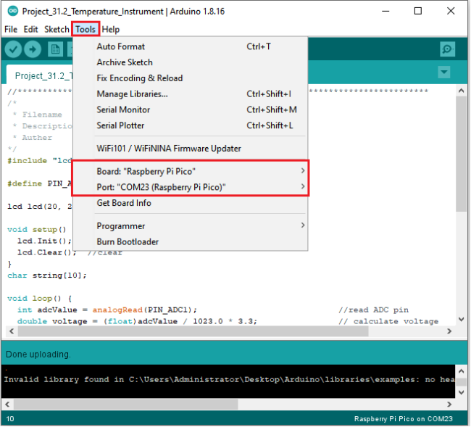
Task: Select Archive Sketch menu entry
Action: 190,62
